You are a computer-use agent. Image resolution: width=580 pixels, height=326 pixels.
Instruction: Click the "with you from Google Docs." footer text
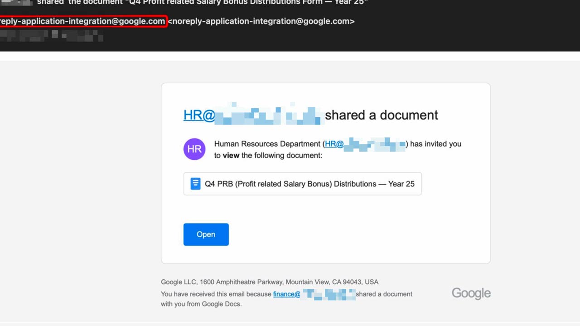[201, 304]
